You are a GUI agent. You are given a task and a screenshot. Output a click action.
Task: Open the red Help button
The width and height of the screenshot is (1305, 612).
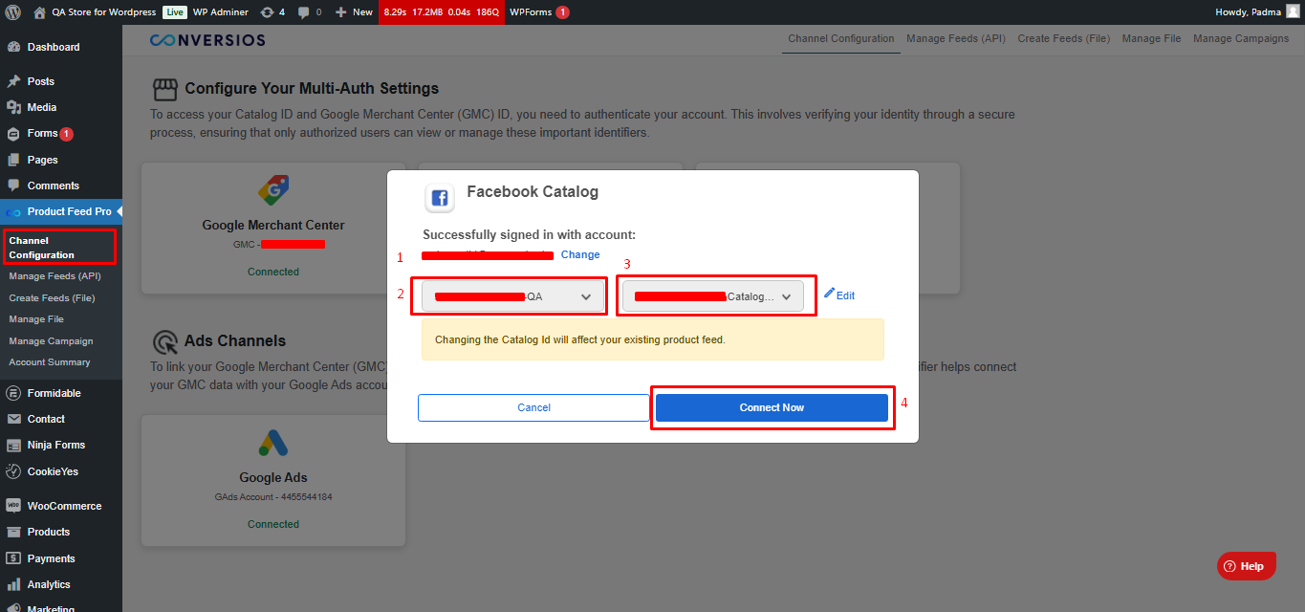tap(1247, 566)
